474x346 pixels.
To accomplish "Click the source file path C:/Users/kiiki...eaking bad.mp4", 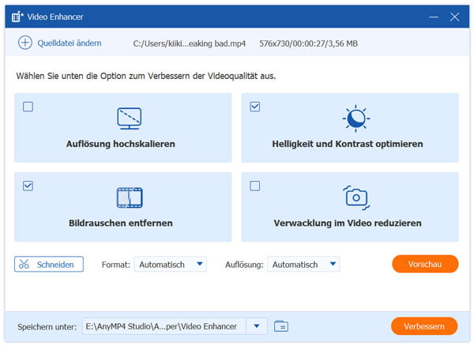I will [x=190, y=43].
